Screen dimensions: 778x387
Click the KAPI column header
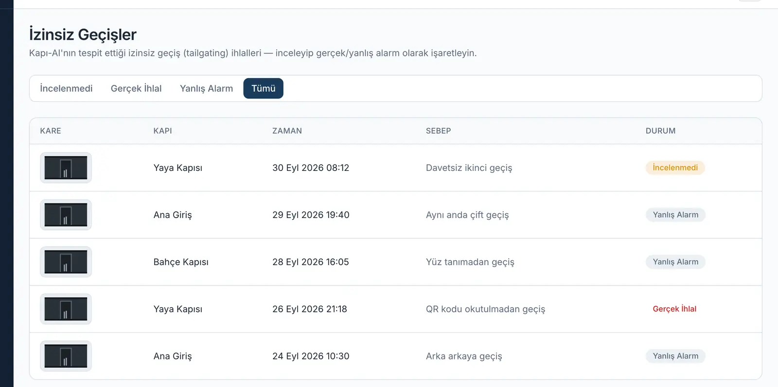[162, 131]
